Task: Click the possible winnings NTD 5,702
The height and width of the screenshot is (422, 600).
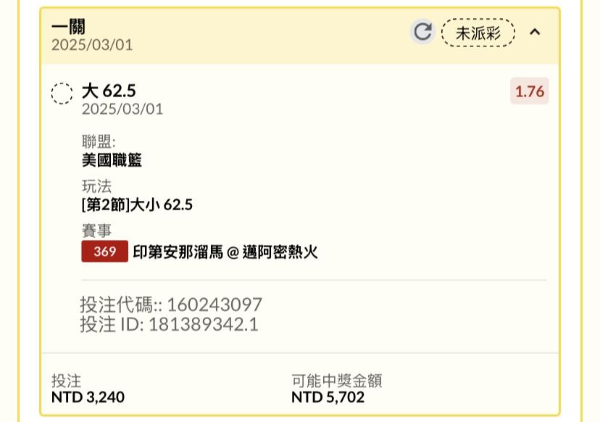Action: [x=328, y=397]
